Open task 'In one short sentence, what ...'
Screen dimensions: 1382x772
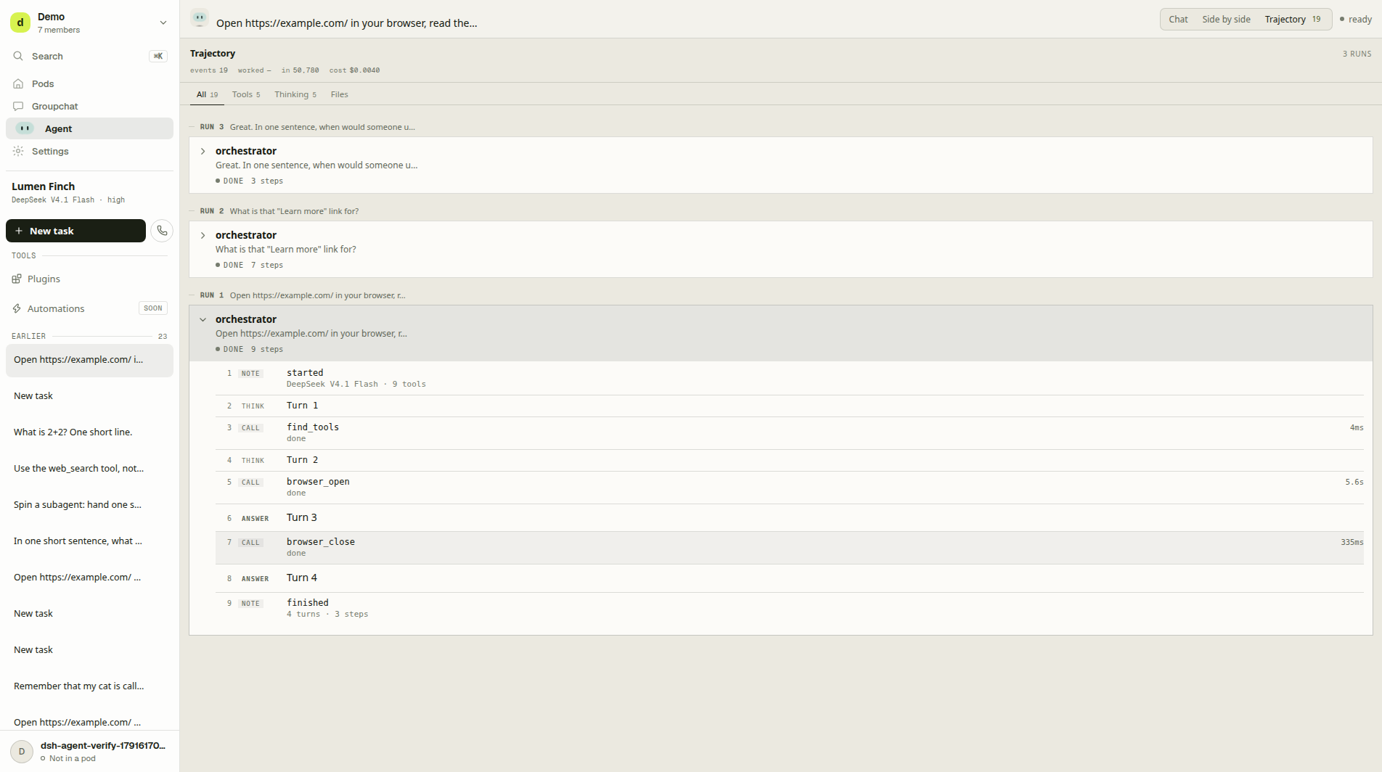[x=89, y=541]
